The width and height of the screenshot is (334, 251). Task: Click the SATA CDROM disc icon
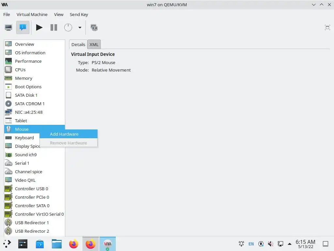pyautogui.click(x=8, y=104)
